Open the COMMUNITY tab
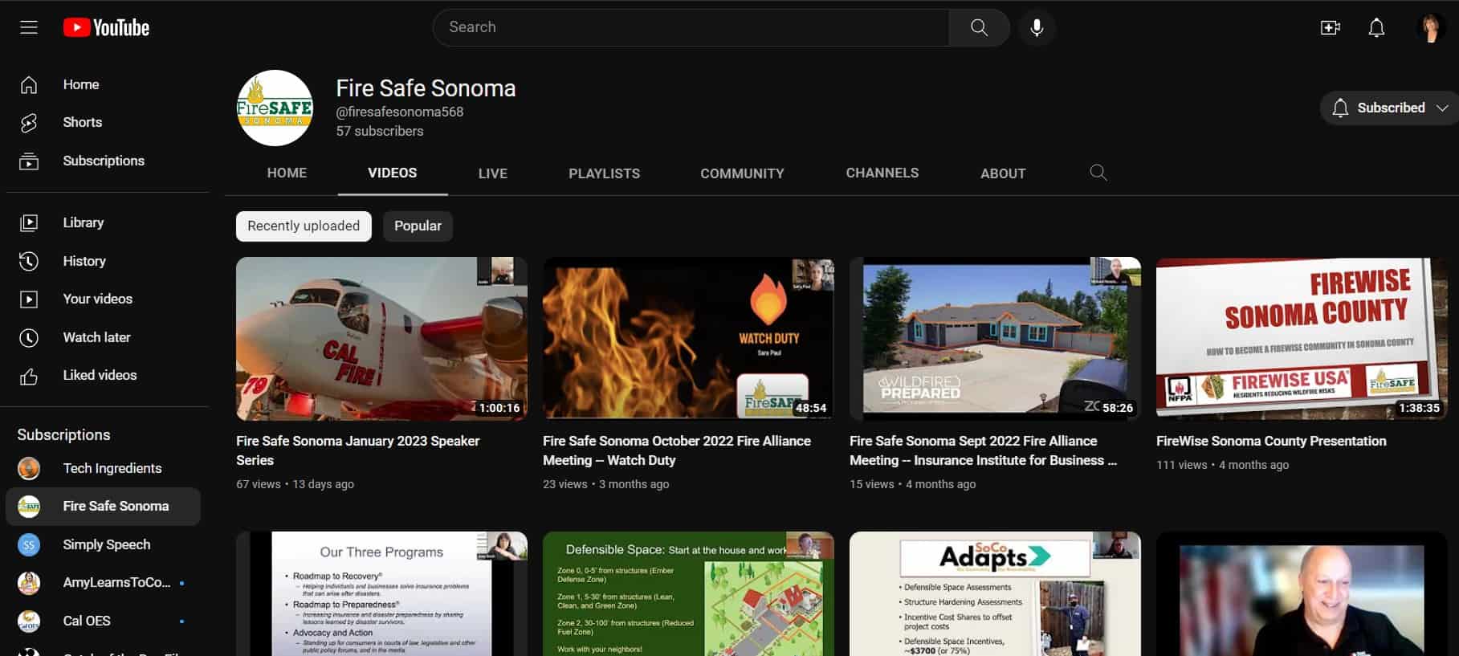This screenshot has width=1459, height=656. pos(742,173)
